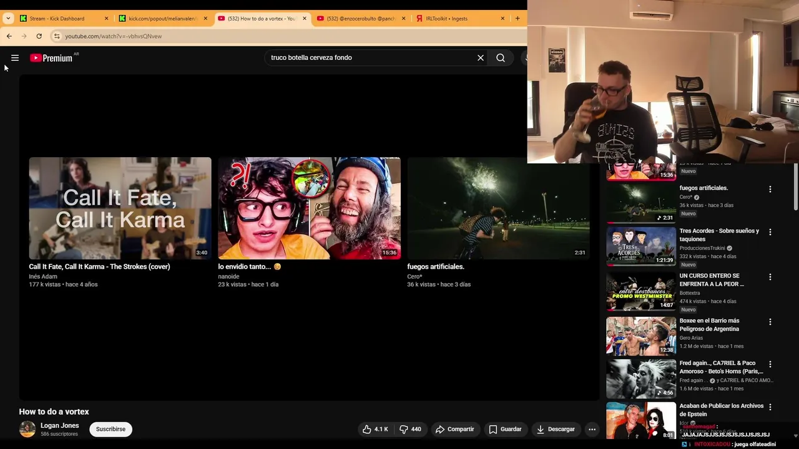The image size is (799, 449).
Task: Open options menu for 'Tres Acordes' video
Action: click(x=770, y=232)
